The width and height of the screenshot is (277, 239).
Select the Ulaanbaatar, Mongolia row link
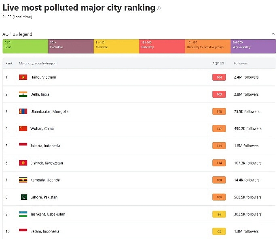[49, 111]
